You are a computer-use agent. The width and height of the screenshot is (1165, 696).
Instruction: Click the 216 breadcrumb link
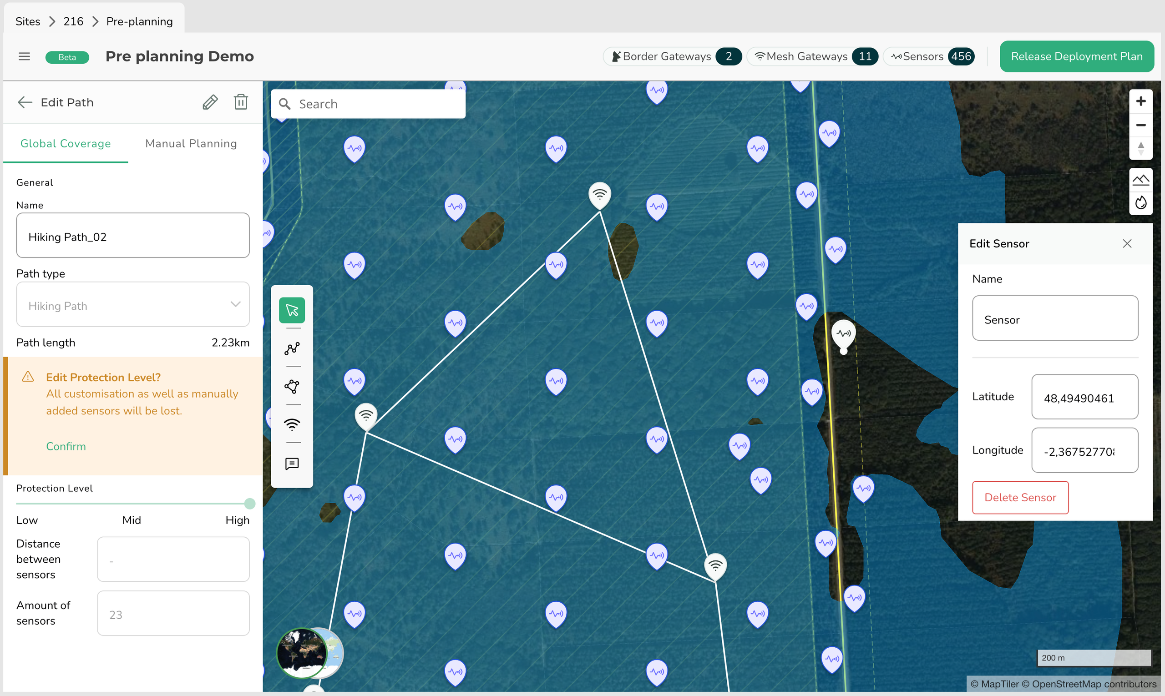[73, 21]
